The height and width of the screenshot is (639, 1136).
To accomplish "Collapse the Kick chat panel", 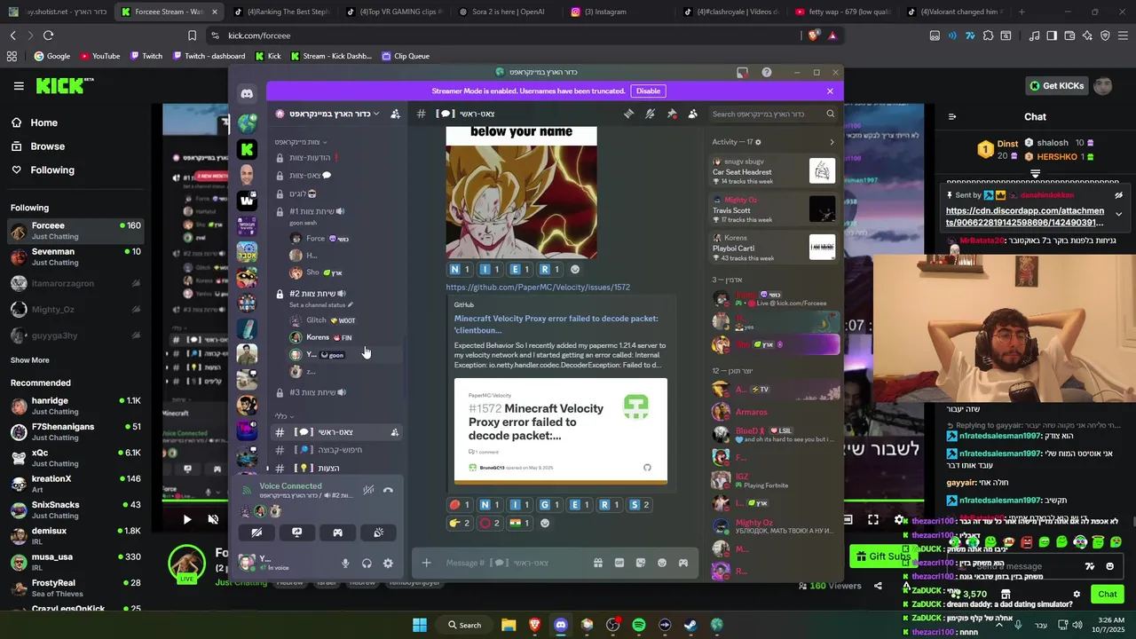I will tap(952, 116).
